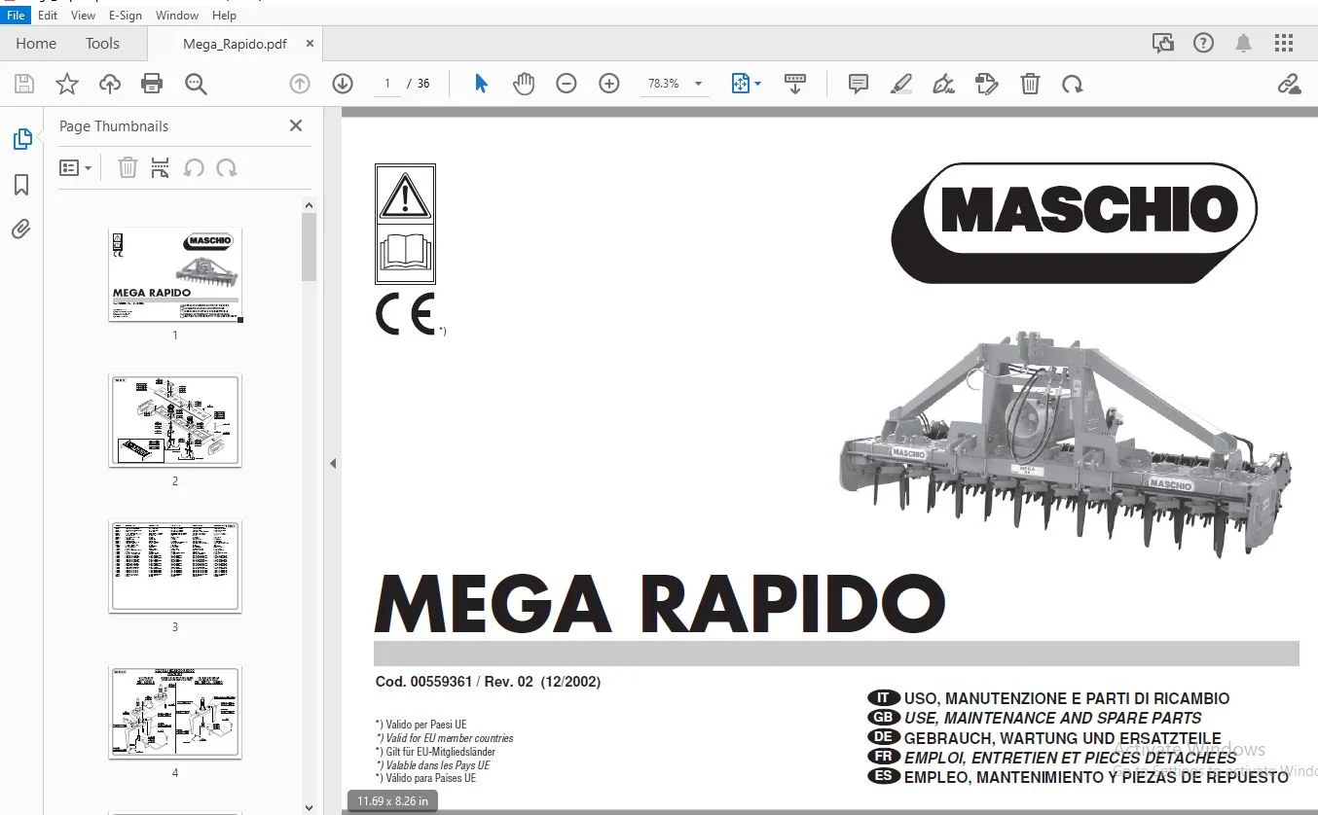The height and width of the screenshot is (815, 1318).
Task: Click the thumbnails scroll down arrow
Action: tap(310, 807)
